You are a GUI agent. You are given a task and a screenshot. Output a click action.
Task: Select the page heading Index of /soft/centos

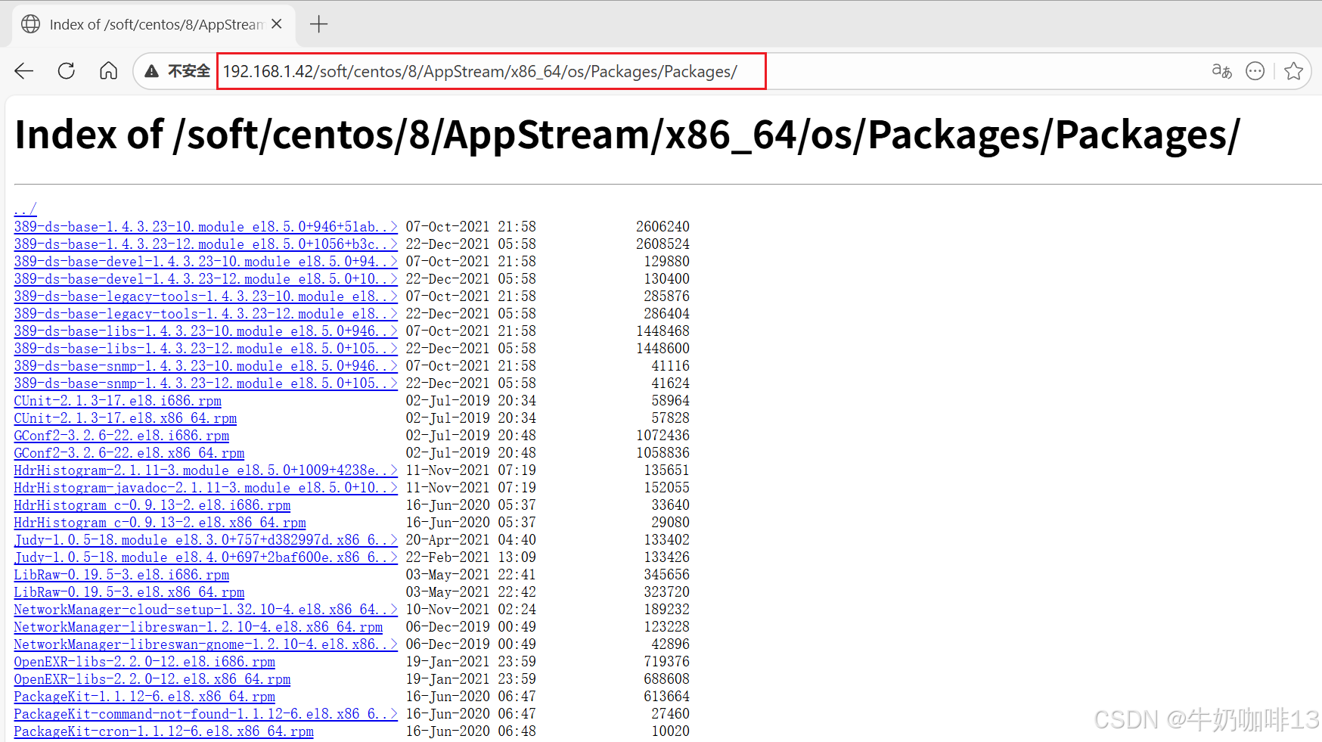628,135
